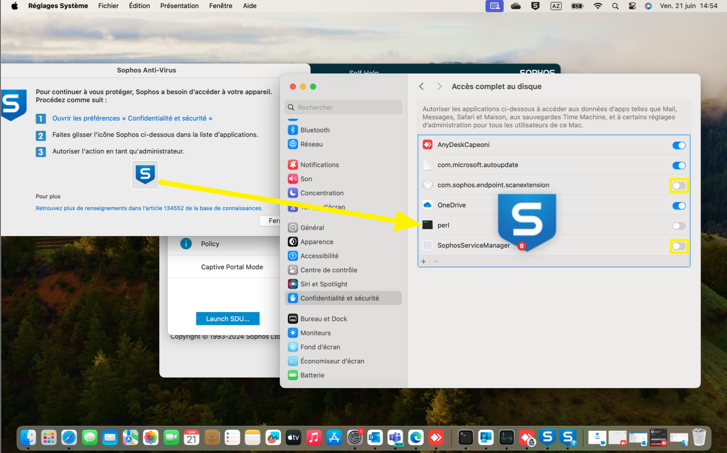Open the Aide menu
Image resolution: width=727 pixels, height=453 pixels.
click(250, 6)
